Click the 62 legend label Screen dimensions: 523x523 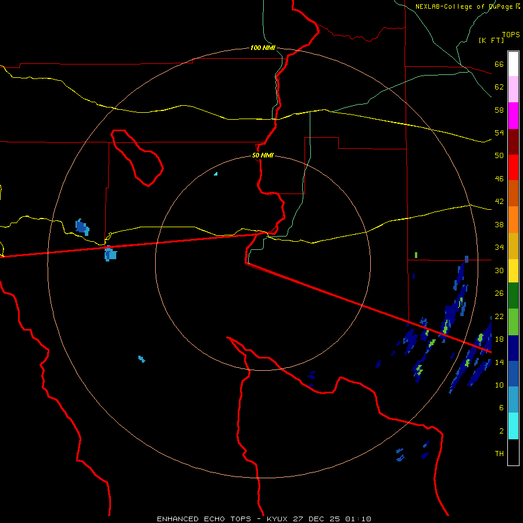click(x=499, y=87)
